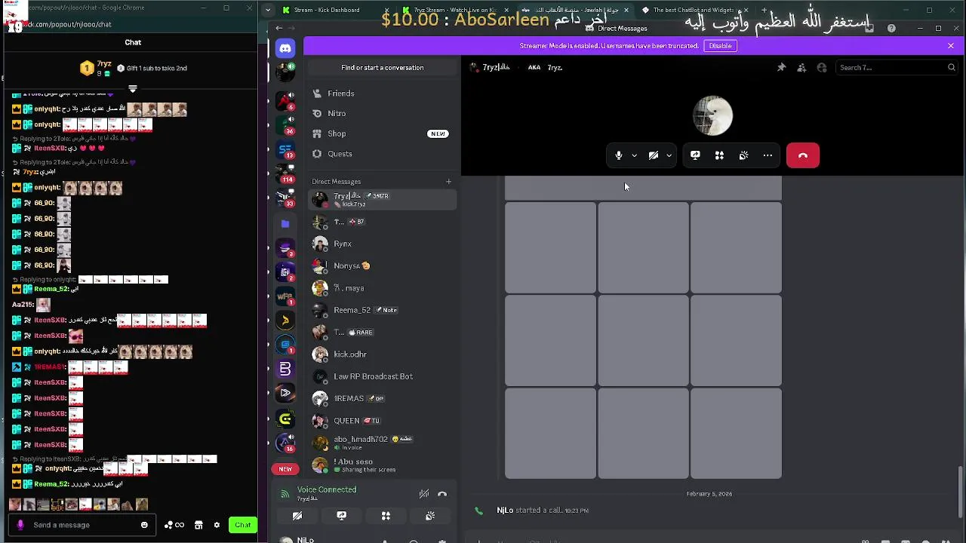Open Kick chat shop icon
This screenshot has height=543, width=966.
click(198, 525)
